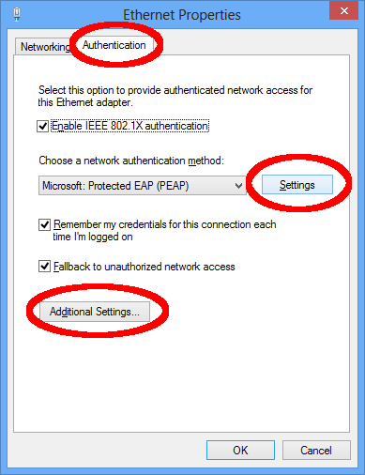Close the Ethernet Properties dialog

coord(343,10)
